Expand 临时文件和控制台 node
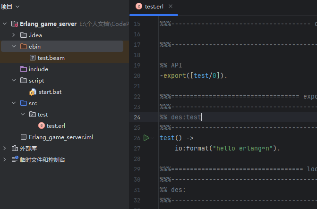The height and width of the screenshot is (209, 317). coord(5,159)
